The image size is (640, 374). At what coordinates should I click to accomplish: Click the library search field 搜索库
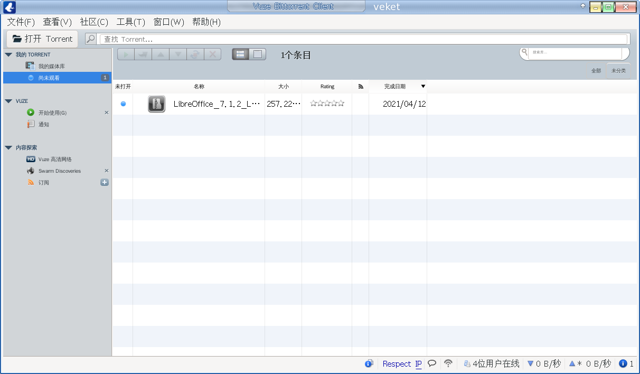click(x=576, y=52)
